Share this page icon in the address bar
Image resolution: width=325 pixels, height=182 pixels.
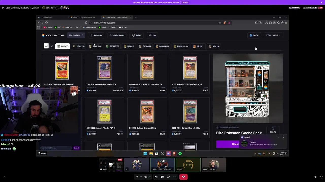pyautogui.click(x=220, y=23)
